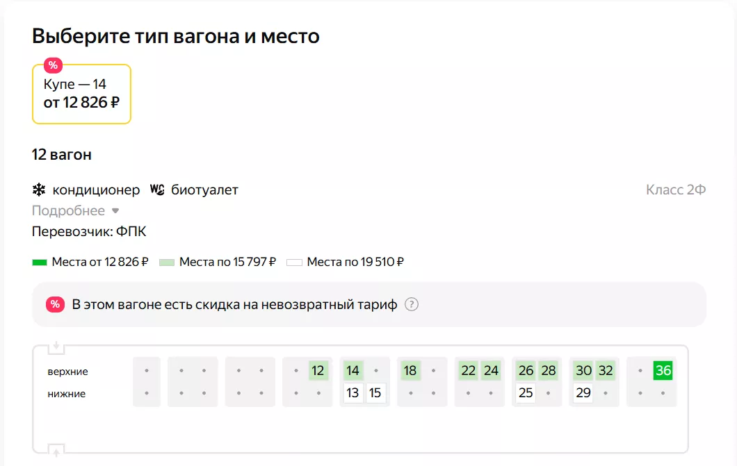Select upper seat 36
737x466 pixels.
coord(663,371)
